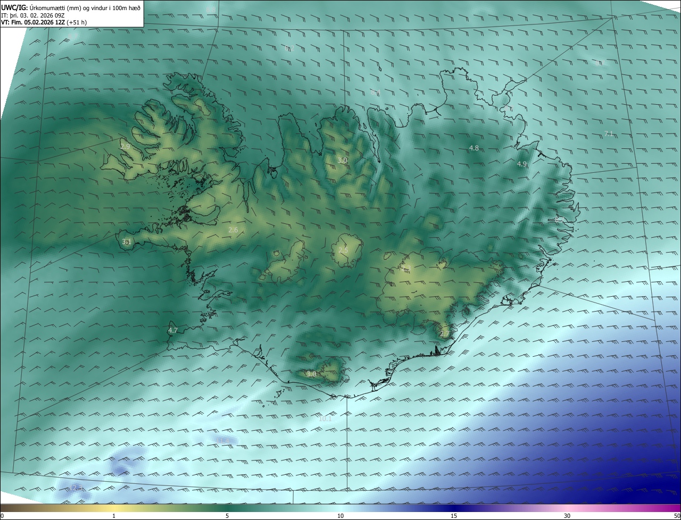Viewport: 681px width, 520px height.
Task: Click the title 'UWC/IG: Úrkomumætti (mm)' line
Action: (71, 7)
